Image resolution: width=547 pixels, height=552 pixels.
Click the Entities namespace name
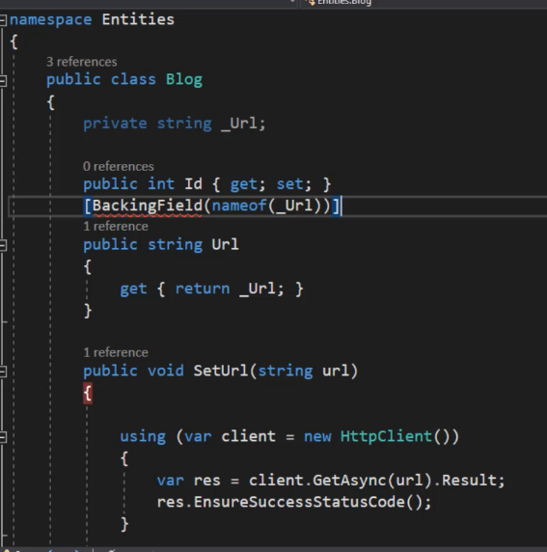[138, 19]
